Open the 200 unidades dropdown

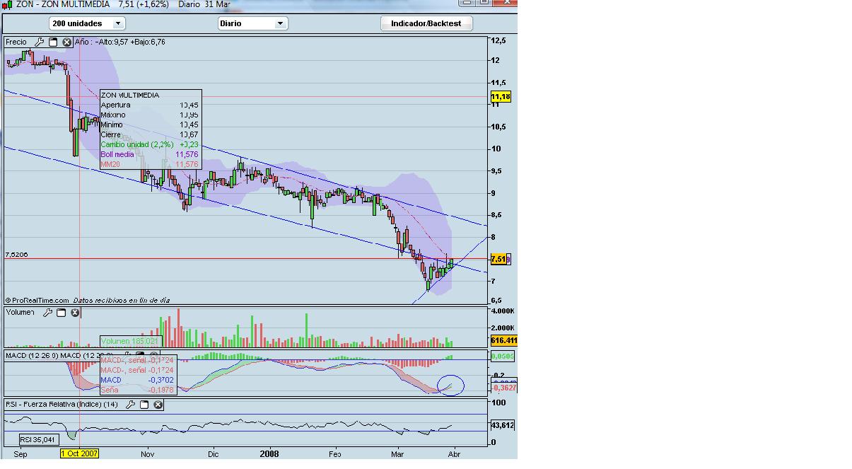tap(88, 23)
